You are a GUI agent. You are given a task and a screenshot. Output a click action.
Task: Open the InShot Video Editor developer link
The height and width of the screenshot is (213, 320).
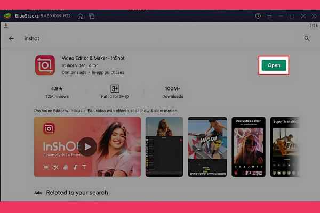(x=79, y=65)
